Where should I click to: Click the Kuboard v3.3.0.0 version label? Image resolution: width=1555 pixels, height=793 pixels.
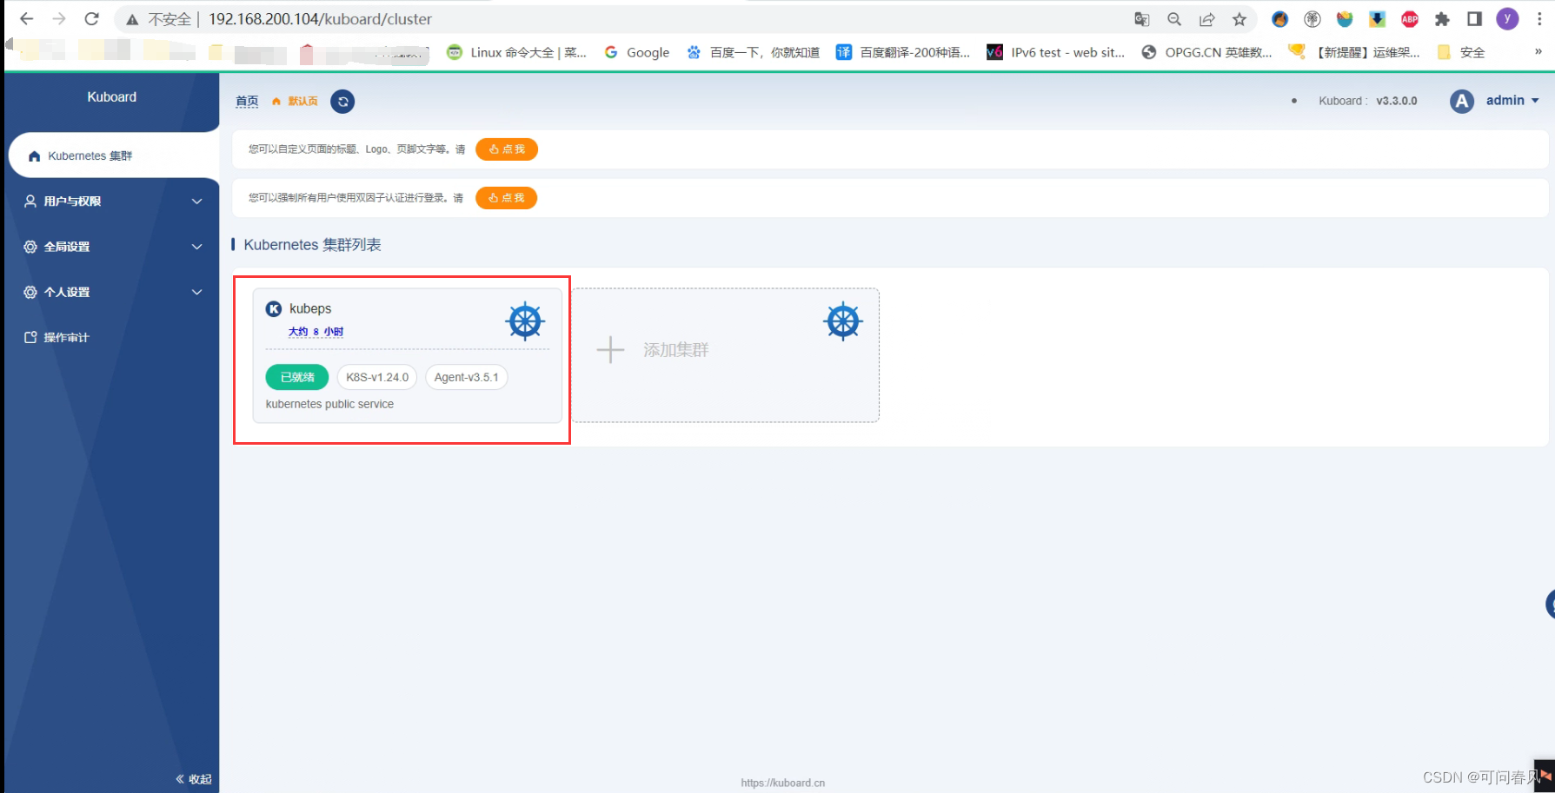[1367, 101]
